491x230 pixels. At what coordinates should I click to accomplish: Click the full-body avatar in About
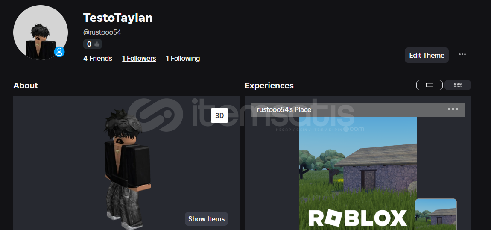tap(127, 168)
